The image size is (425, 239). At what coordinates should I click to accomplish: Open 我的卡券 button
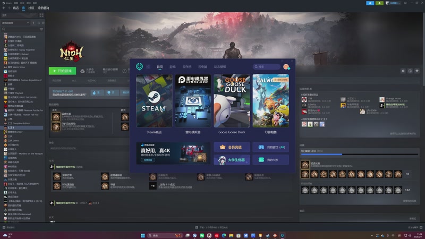pos(270,160)
